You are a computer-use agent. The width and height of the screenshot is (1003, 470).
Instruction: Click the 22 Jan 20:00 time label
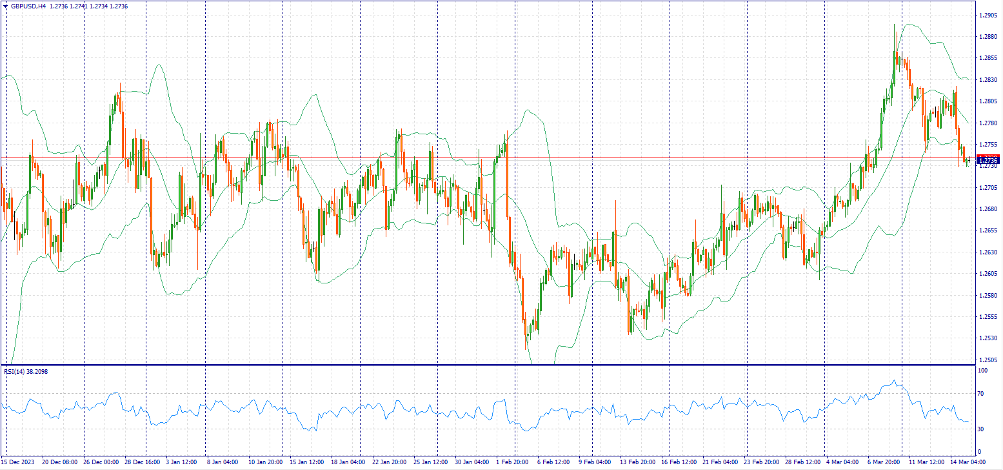click(388, 462)
